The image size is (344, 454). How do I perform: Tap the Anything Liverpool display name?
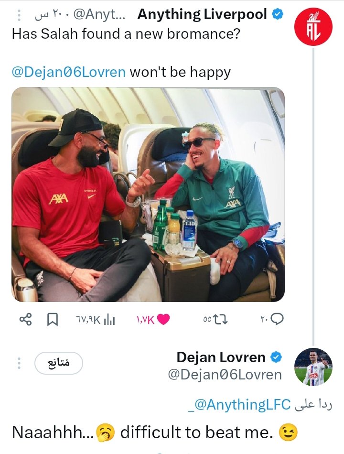(202, 15)
